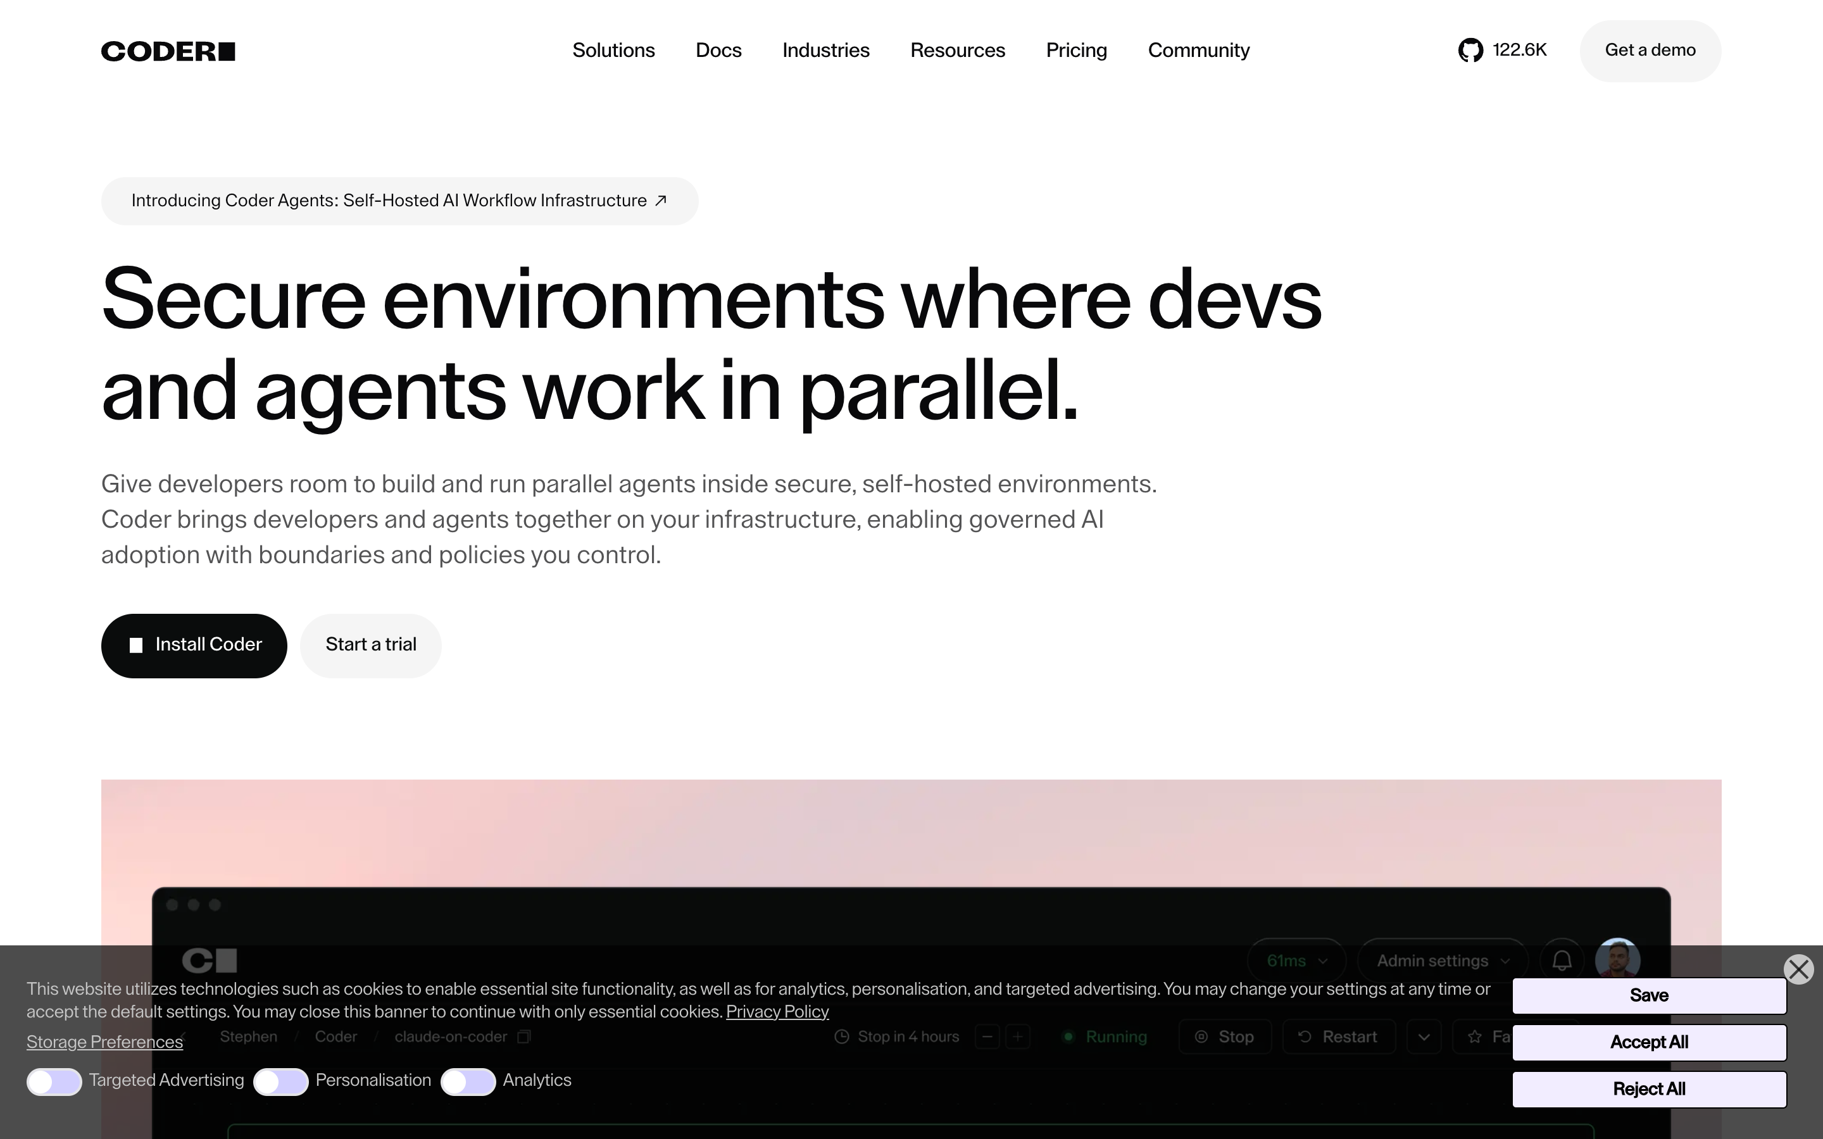Open the Resources menu
1823x1139 pixels.
click(958, 51)
